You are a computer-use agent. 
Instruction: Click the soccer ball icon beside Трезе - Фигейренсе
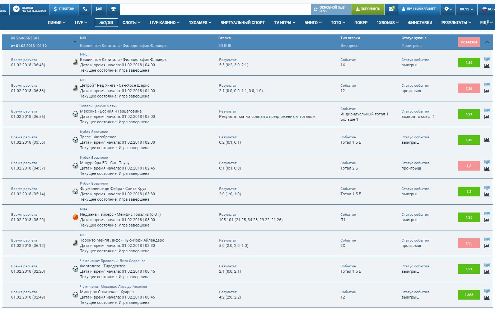[75, 140]
